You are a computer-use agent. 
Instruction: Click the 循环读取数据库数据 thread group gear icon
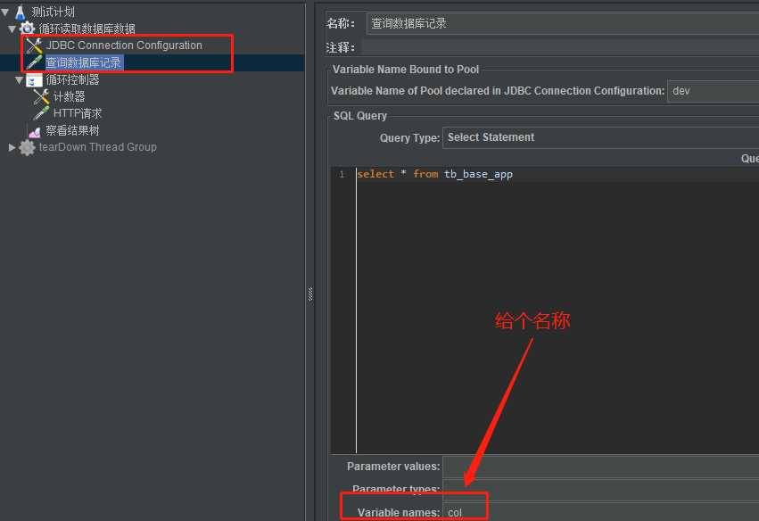(x=27, y=29)
